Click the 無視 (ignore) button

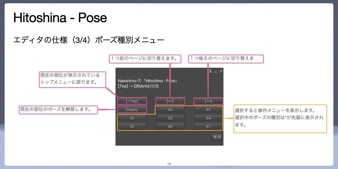click(x=217, y=137)
